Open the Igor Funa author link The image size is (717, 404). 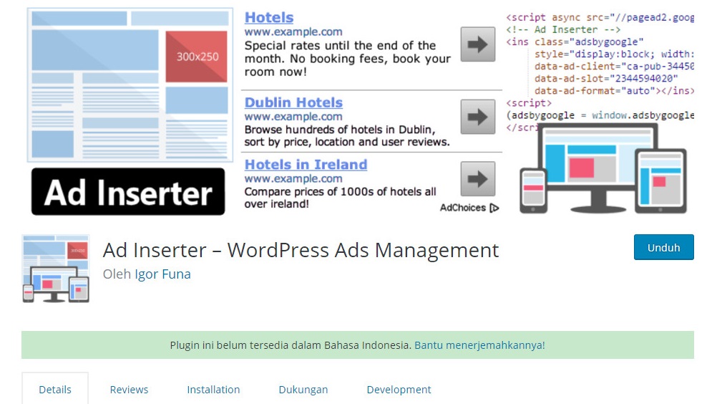tap(162, 274)
